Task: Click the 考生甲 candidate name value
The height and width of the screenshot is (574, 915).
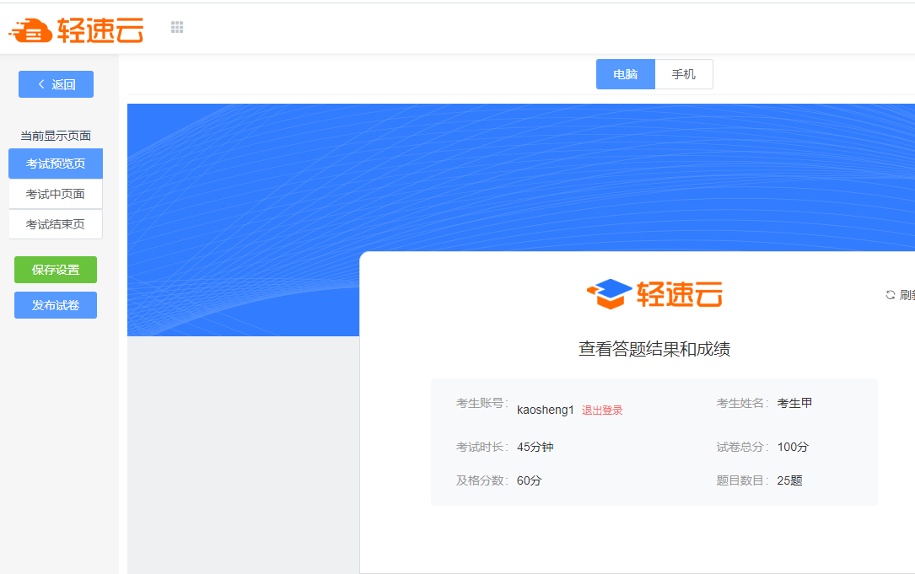Action: (x=794, y=403)
